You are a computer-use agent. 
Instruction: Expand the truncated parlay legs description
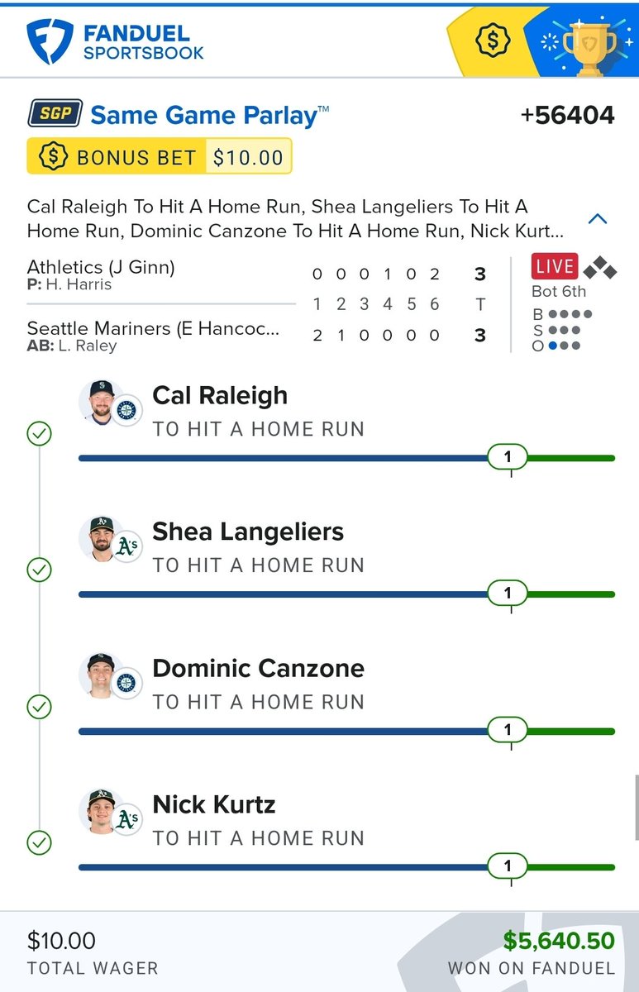(x=296, y=219)
